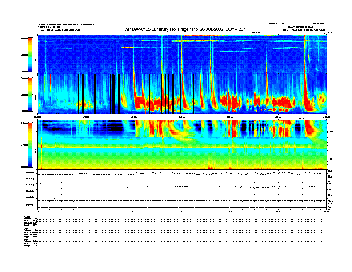The height and width of the screenshot is (272, 352).
Task: Click the vertical TNR axis label
Action: 35,152
